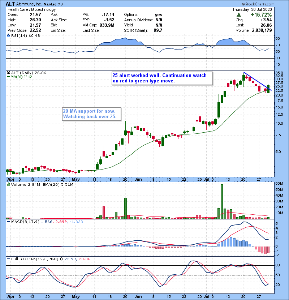Click the MACD signal value 2.899
289x300 pixels.
pos(61,222)
